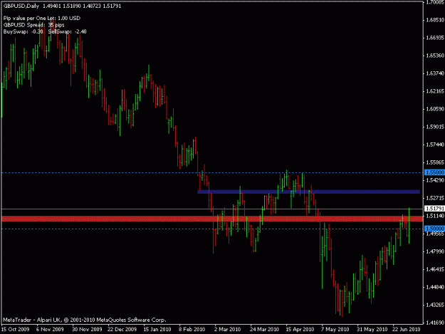445x334 pixels.
Task: Click the 1.41690 price scale value
Action: [x=435, y=323]
